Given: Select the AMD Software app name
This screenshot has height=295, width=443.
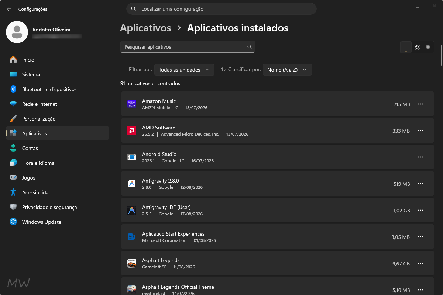Looking at the screenshot, I should point(159,128).
